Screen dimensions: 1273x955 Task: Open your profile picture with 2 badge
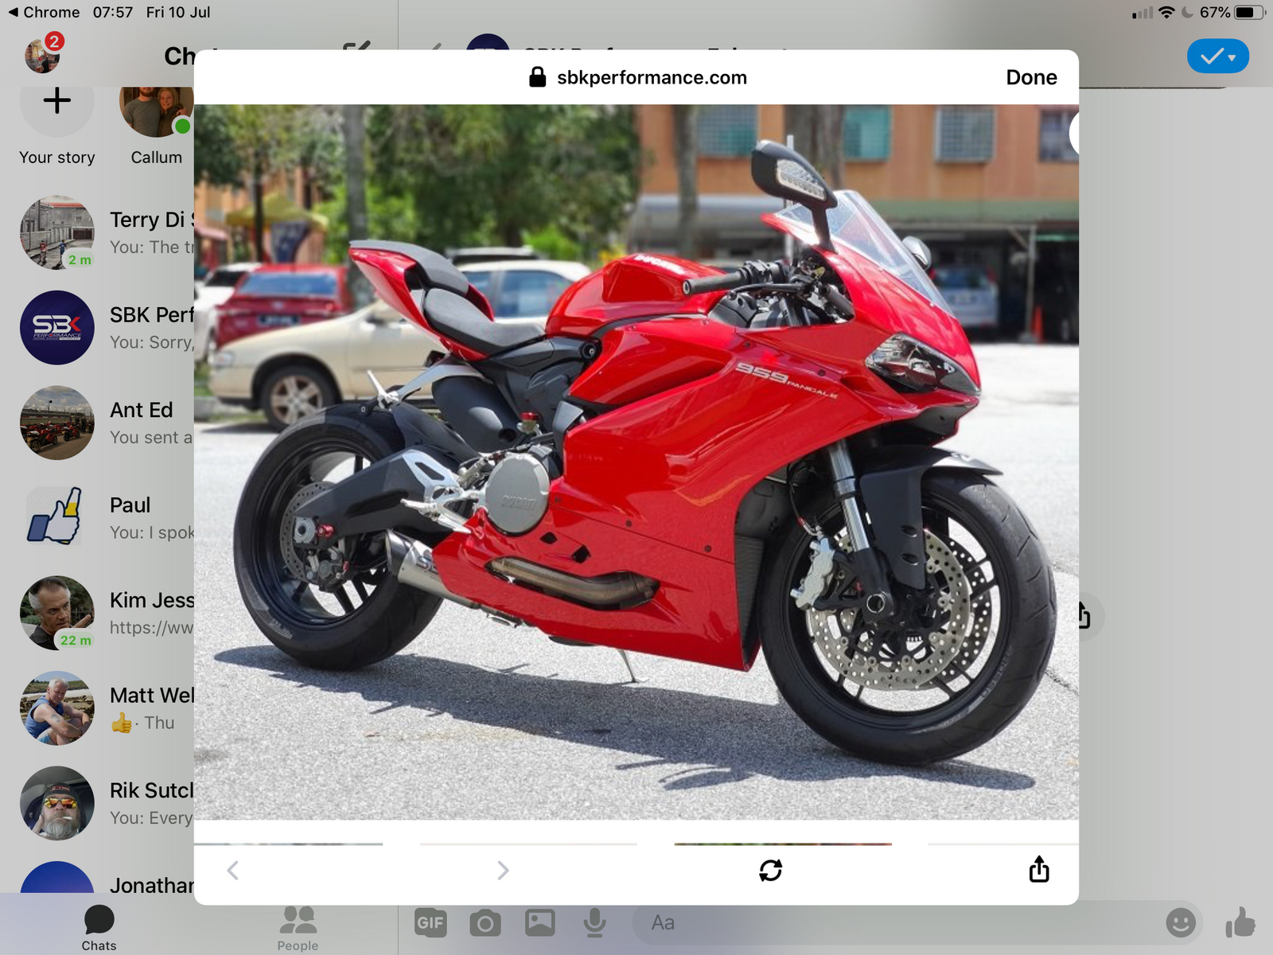click(43, 54)
